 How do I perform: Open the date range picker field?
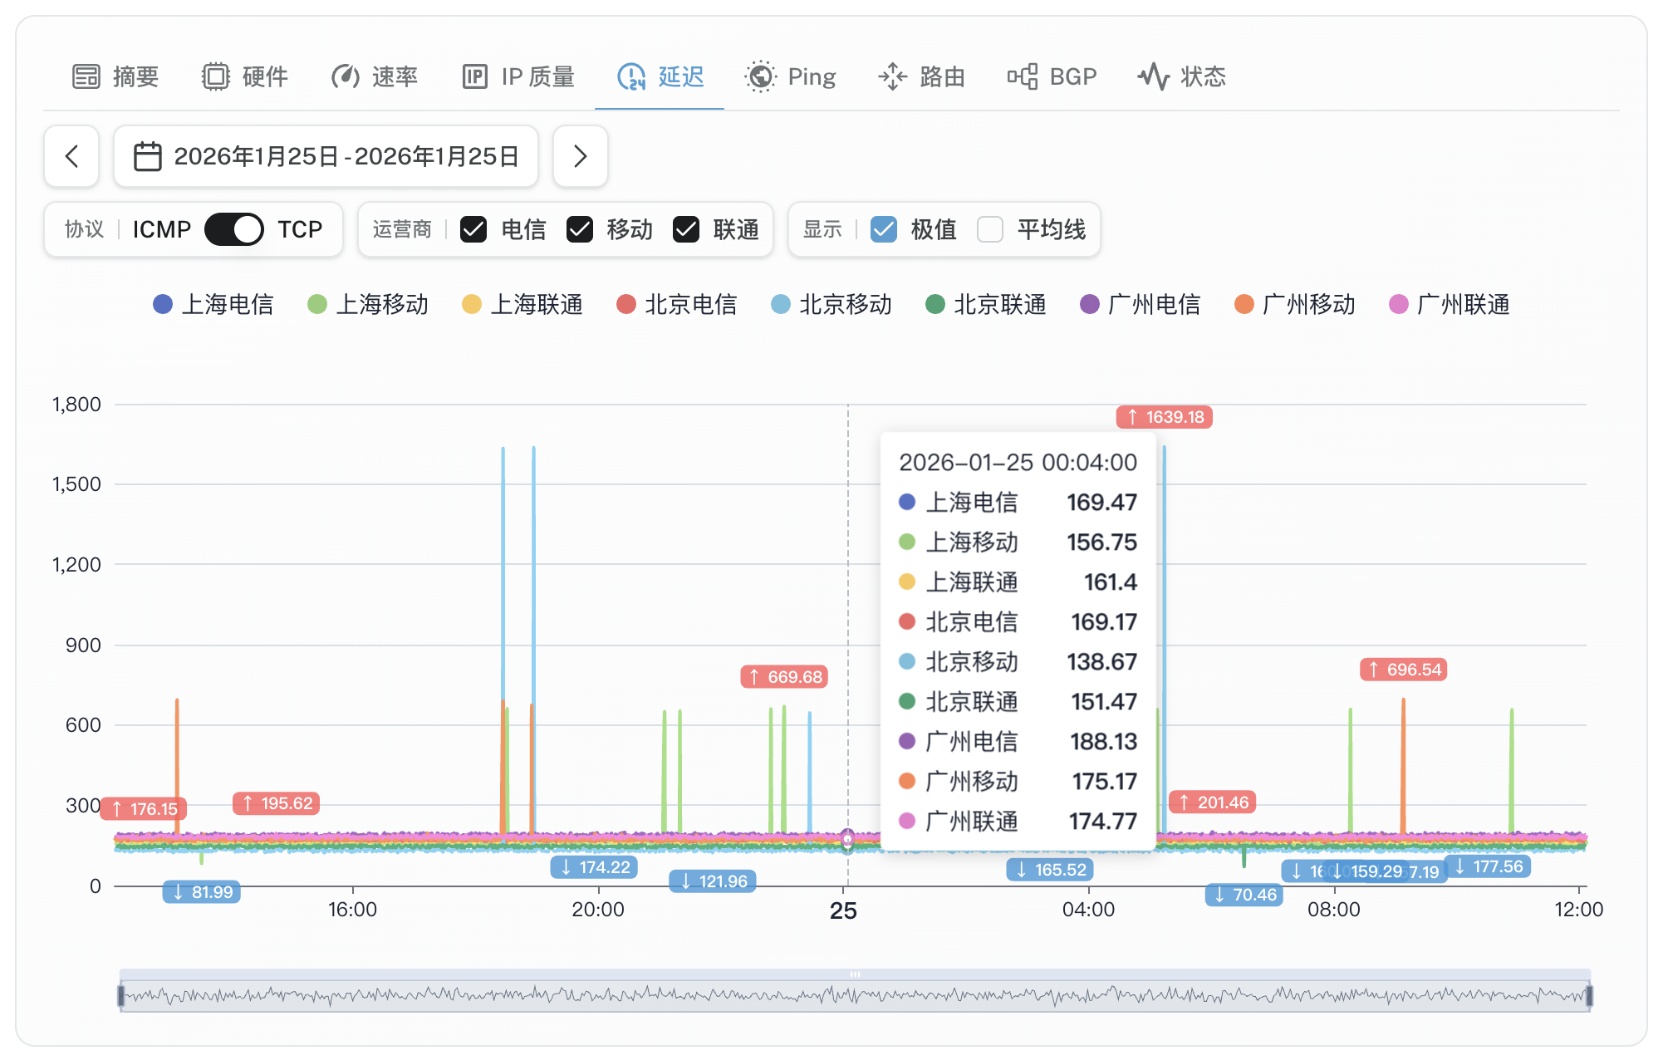(x=326, y=156)
